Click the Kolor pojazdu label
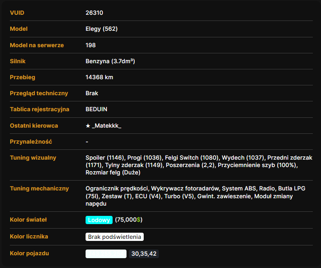 tap(29, 254)
